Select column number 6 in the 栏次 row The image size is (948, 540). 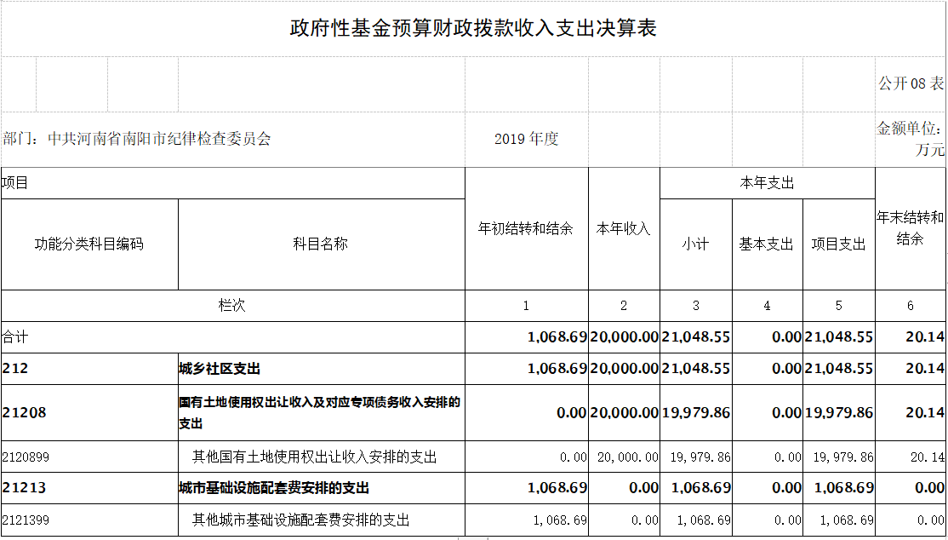(911, 306)
